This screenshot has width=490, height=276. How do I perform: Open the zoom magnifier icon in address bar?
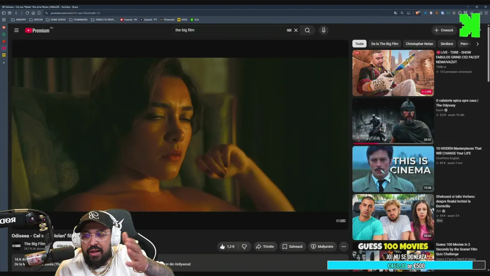pos(402,13)
